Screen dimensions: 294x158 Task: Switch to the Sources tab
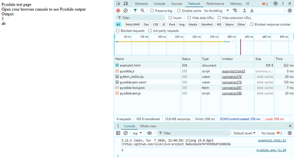click(176, 3)
